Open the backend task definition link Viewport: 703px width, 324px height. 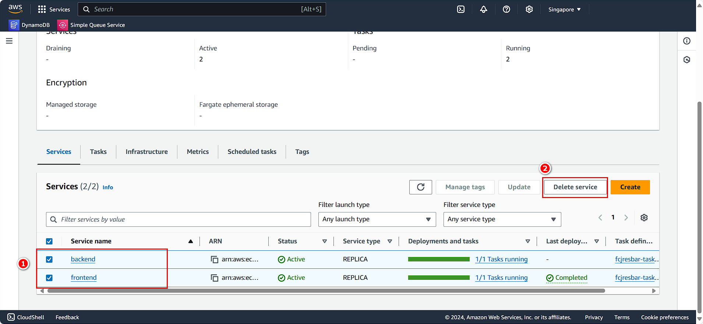tap(637, 259)
